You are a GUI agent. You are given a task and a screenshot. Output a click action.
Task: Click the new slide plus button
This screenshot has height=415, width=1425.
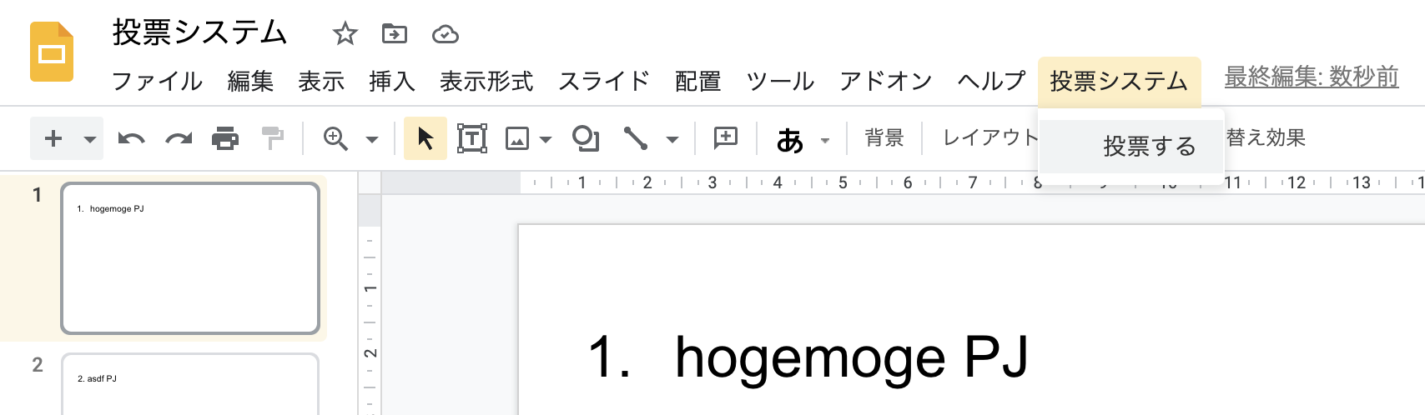pyautogui.click(x=53, y=138)
